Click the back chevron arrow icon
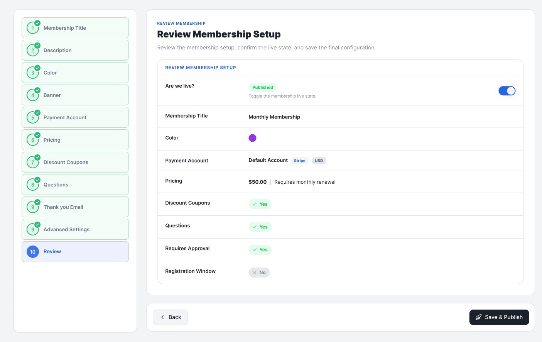 (162, 317)
